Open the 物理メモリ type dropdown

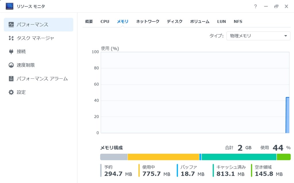pos(258,36)
